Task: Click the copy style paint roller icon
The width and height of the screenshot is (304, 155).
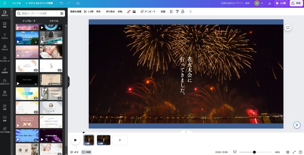Action: tap(177, 12)
